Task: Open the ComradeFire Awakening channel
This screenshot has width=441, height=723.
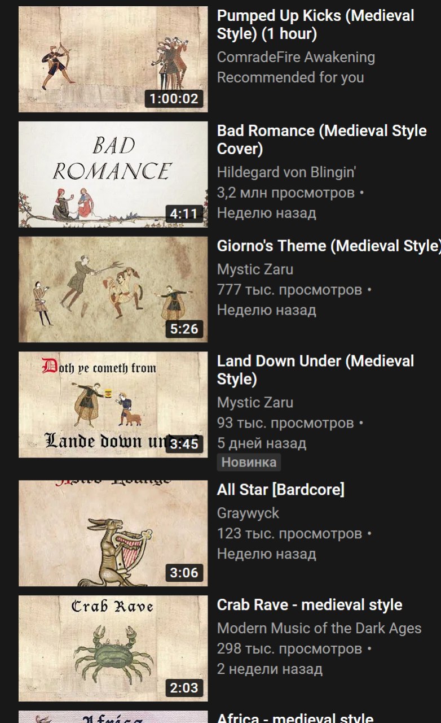Action: (296, 57)
